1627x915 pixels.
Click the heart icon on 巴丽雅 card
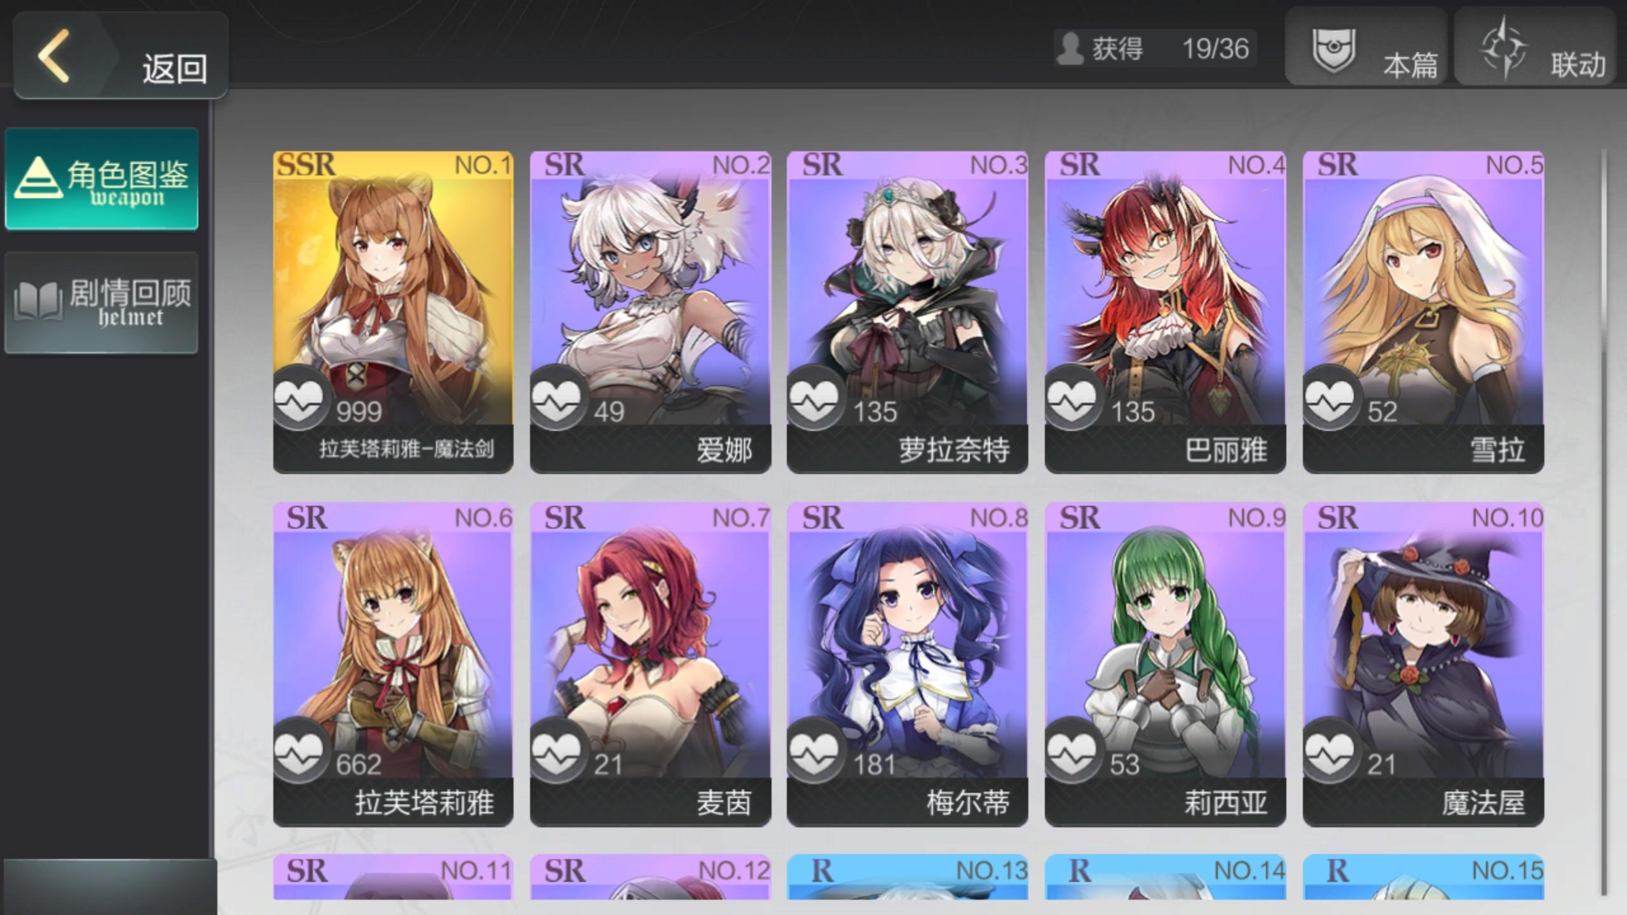1073,399
